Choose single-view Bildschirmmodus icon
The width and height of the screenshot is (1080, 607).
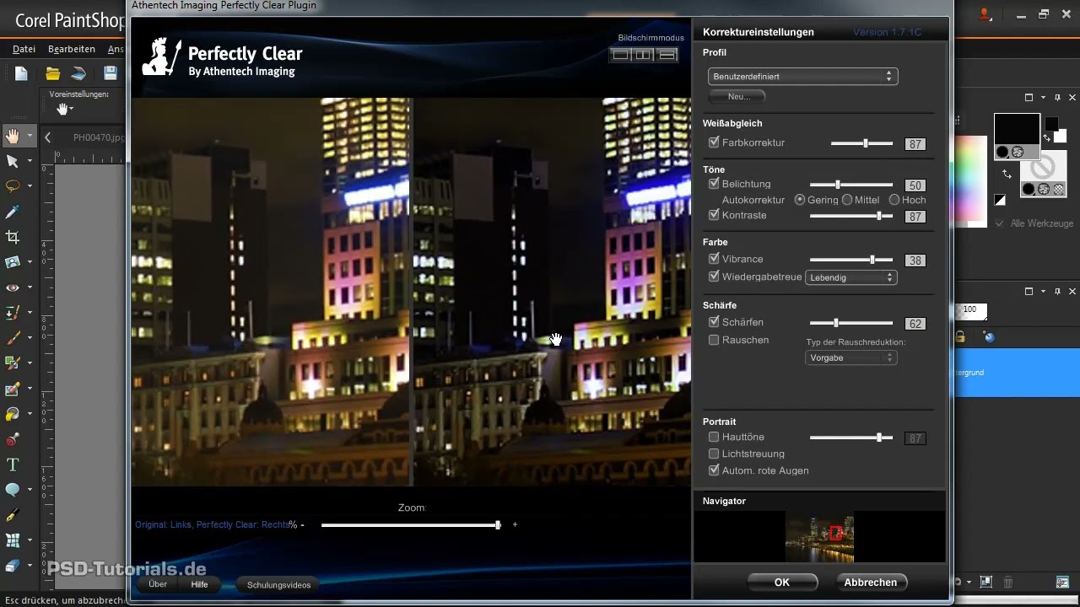pyautogui.click(x=620, y=55)
